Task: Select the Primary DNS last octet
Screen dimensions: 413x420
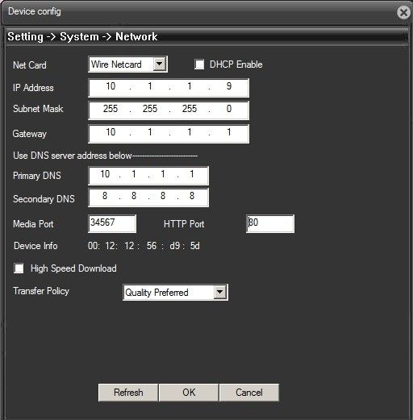Action: pyautogui.click(x=192, y=174)
